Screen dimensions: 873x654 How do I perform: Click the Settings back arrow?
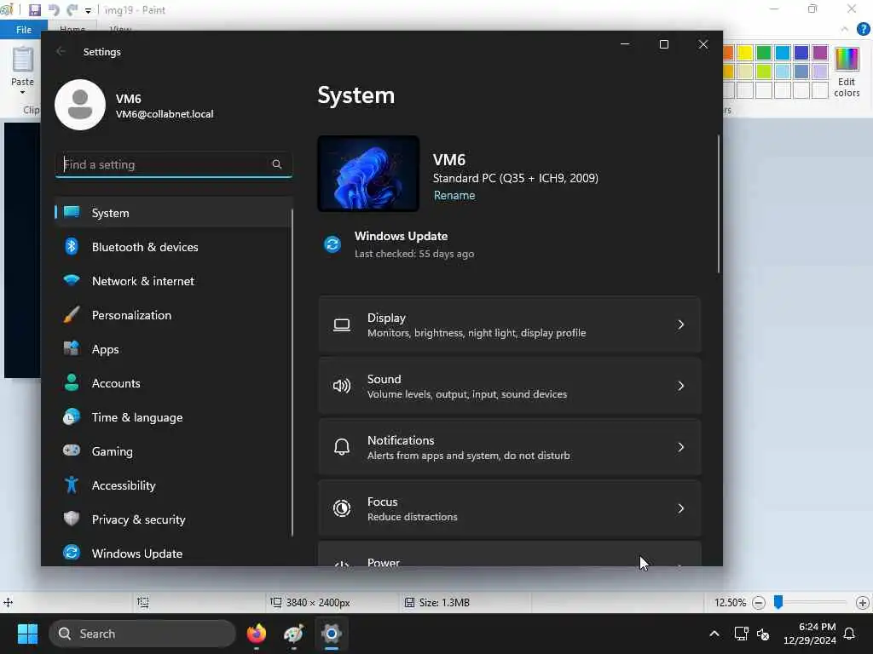(61, 51)
